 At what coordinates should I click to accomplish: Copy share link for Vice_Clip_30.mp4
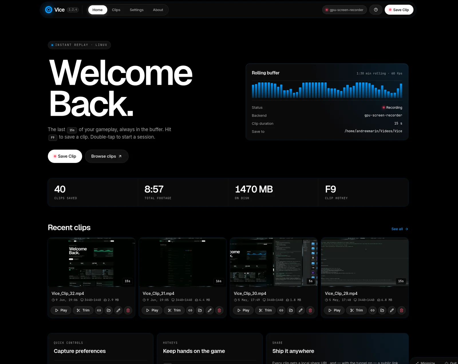click(x=281, y=310)
